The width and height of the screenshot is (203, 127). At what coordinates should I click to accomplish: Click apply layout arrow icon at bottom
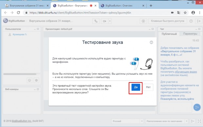coord(193,121)
